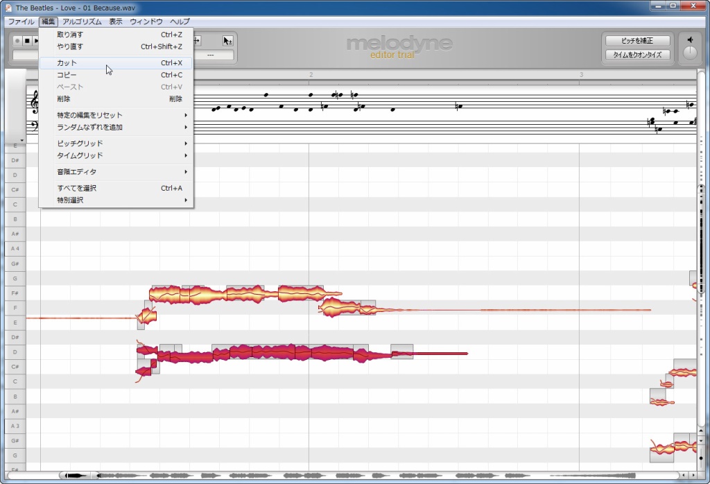
Task: Click the application icon in the title bar
Action: coord(8,8)
